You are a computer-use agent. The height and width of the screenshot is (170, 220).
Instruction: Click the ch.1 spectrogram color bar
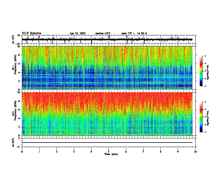[x=201, y=71]
